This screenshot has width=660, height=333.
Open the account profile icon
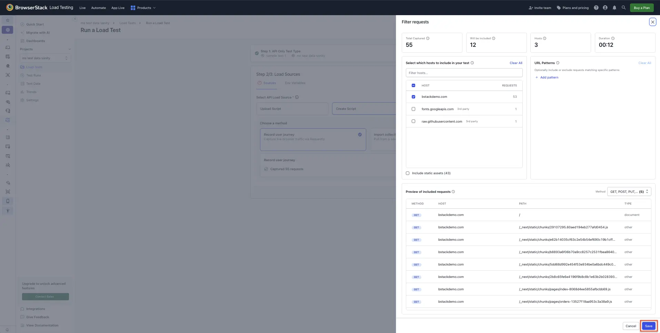coord(605,8)
